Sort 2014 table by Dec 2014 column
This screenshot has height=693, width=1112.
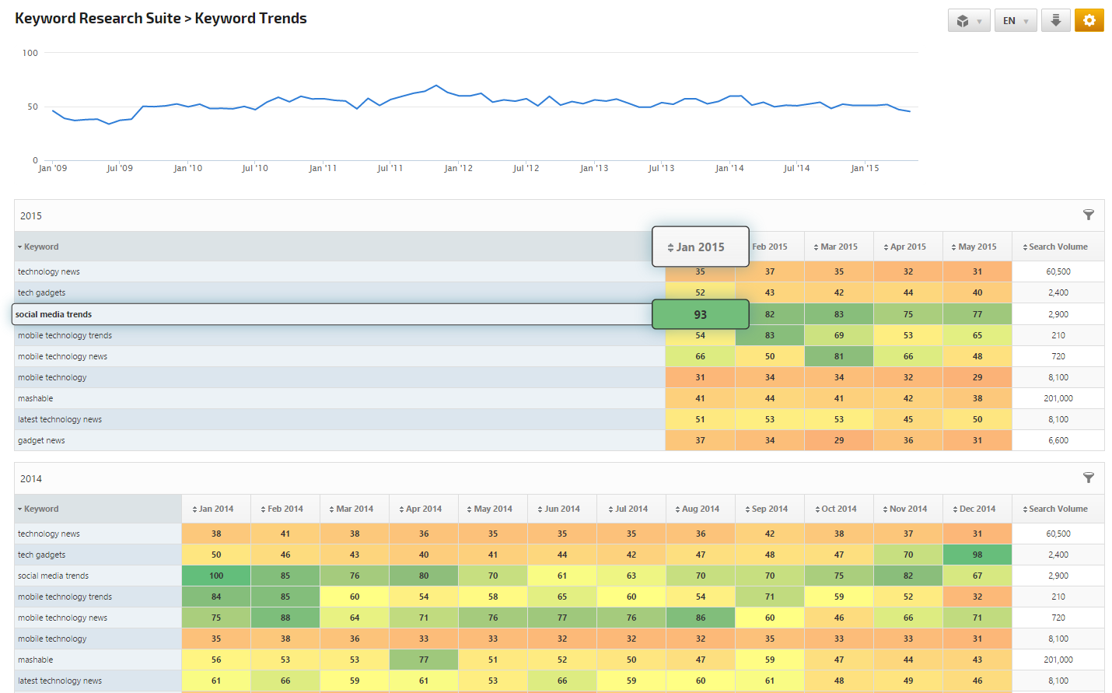click(x=977, y=509)
